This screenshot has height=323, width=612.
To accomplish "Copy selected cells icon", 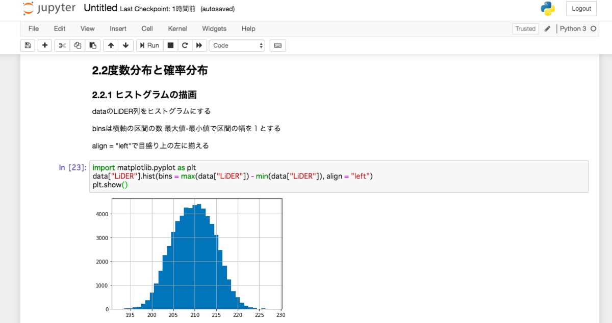I will pos(78,45).
